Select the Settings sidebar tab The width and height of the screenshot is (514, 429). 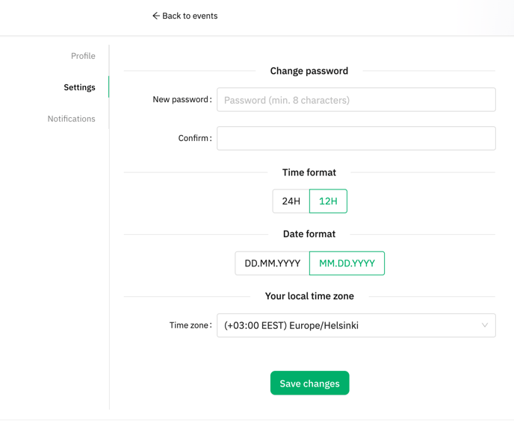click(x=79, y=87)
